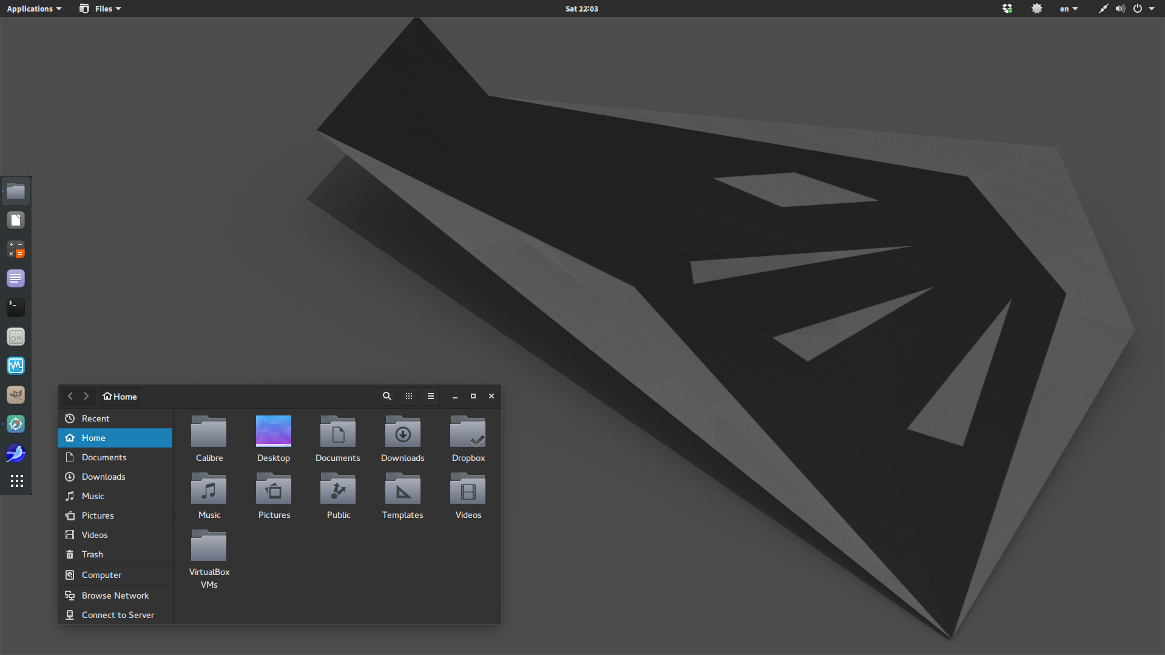This screenshot has height=655, width=1165.
Task: Click Connect to Server in sidebar
Action: (115, 615)
